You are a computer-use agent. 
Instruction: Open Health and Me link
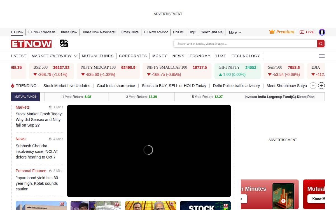pyautogui.click(x=212, y=32)
